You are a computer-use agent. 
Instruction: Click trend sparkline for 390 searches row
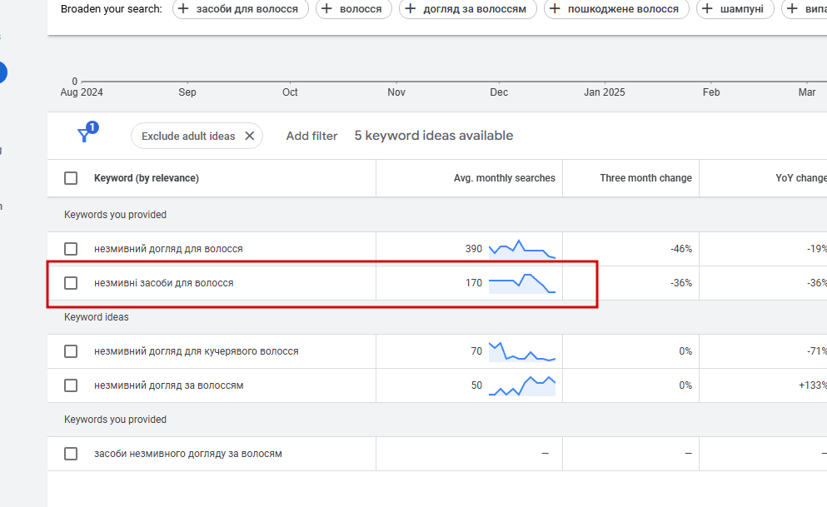tap(522, 249)
